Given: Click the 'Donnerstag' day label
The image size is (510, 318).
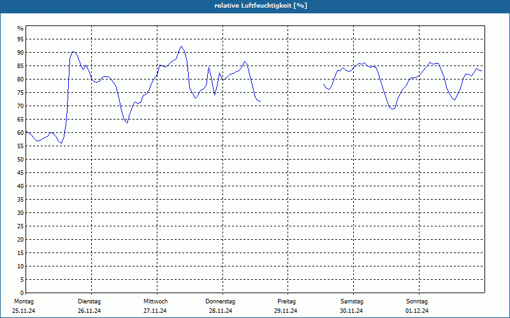Looking at the screenshot, I should [x=220, y=301].
